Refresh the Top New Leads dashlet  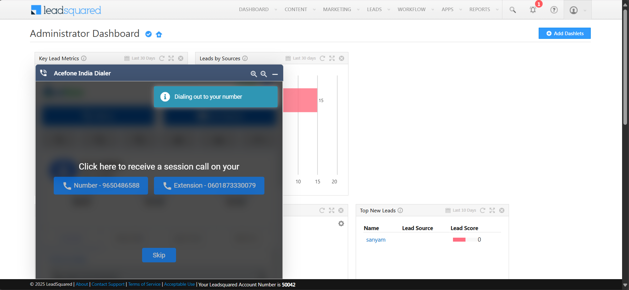(483, 210)
